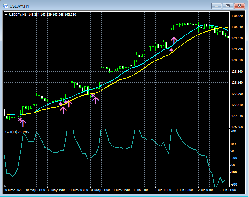This screenshot has height=197, width=249.
Task: Click the 30 May 19:00 time label
Action: click(x=57, y=190)
